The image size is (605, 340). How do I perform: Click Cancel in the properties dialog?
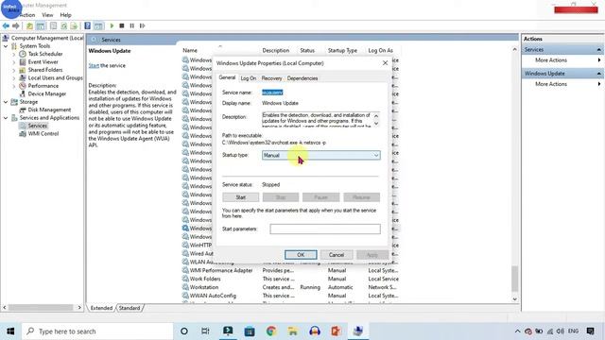pos(337,255)
